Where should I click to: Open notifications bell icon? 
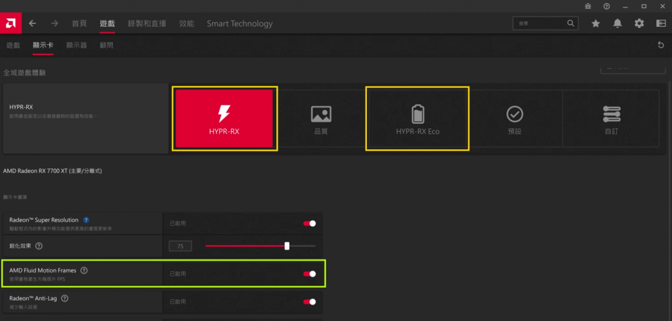coord(617,24)
